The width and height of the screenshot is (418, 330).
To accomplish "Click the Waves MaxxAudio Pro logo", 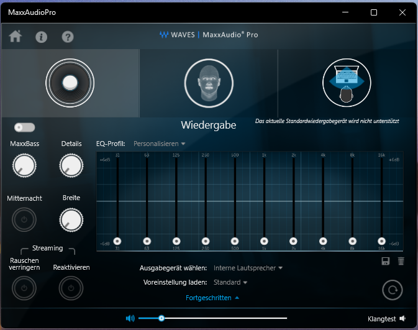I will click(x=209, y=35).
